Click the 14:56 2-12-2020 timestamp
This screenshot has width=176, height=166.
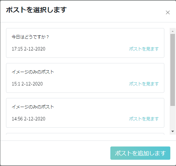click(29, 119)
